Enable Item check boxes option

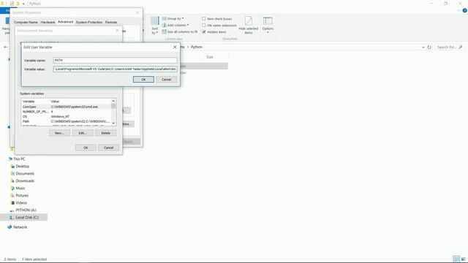point(204,19)
